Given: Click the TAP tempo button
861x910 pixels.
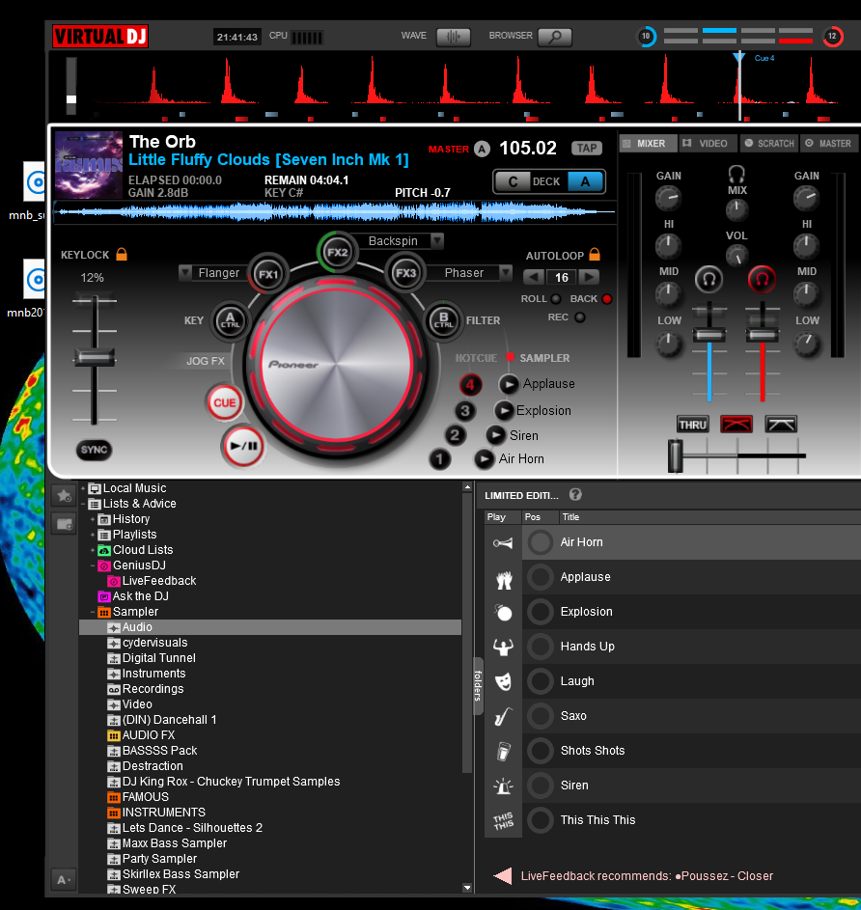Looking at the screenshot, I should (586, 148).
